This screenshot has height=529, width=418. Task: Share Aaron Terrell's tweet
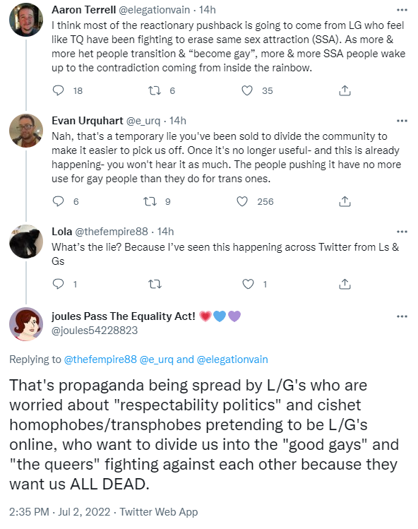[345, 90]
